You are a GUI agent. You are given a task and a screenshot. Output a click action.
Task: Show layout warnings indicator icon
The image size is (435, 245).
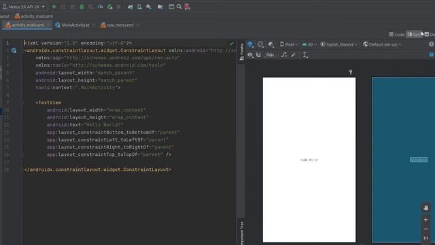click(432, 44)
